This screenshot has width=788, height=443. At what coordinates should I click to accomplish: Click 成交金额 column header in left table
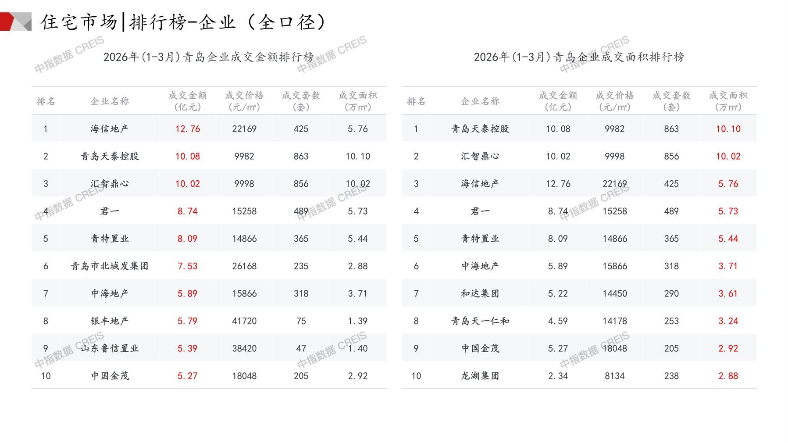tap(187, 101)
